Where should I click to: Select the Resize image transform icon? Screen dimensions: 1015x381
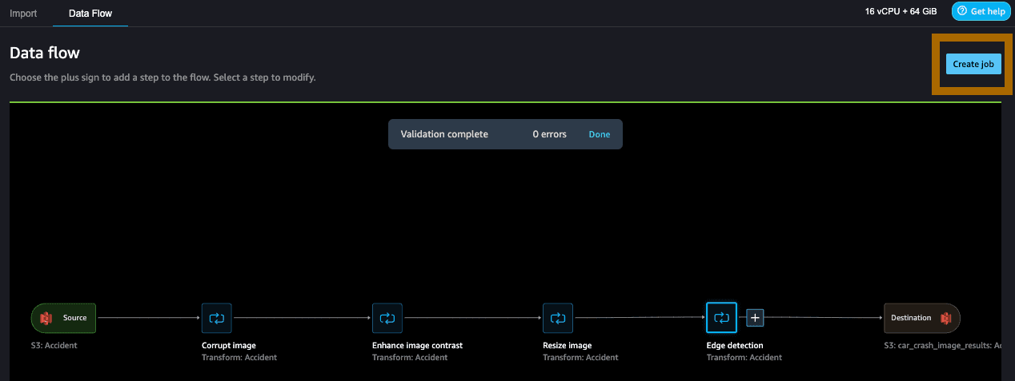(557, 318)
